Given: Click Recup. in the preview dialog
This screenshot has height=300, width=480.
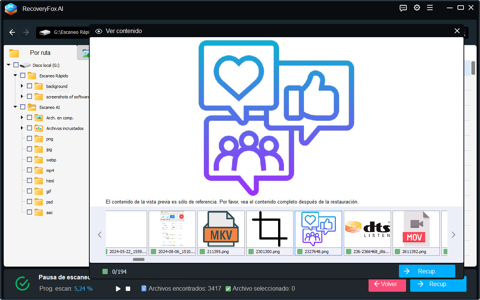Looking at the screenshot, I should pyautogui.click(x=427, y=271).
